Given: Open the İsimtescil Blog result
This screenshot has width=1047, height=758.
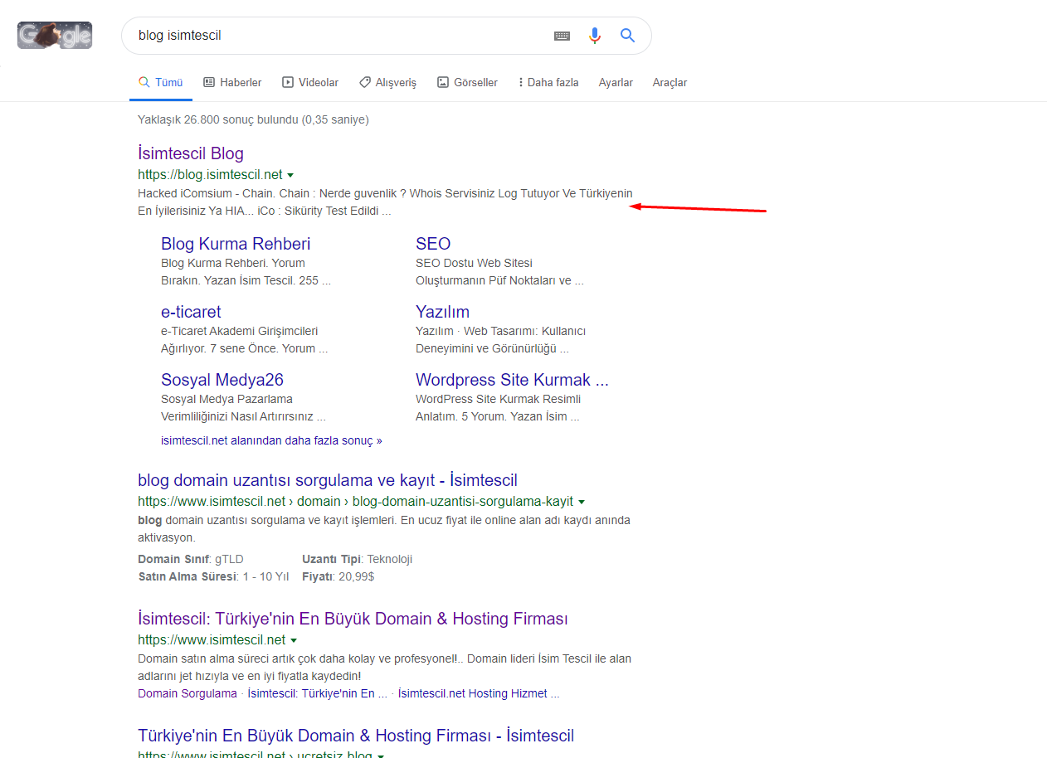Looking at the screenshot, I should click(x=191, y=153).
